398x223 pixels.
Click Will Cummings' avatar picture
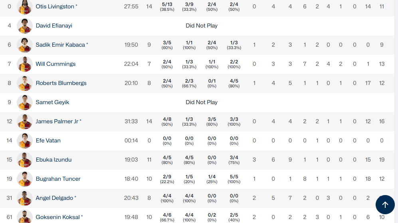[x=25, y=64]
